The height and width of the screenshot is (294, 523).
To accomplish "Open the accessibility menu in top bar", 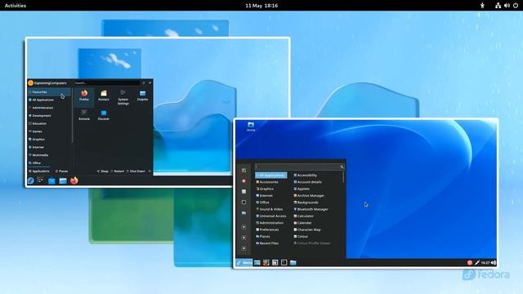I will pyautogui.click(x=482, y=6).
